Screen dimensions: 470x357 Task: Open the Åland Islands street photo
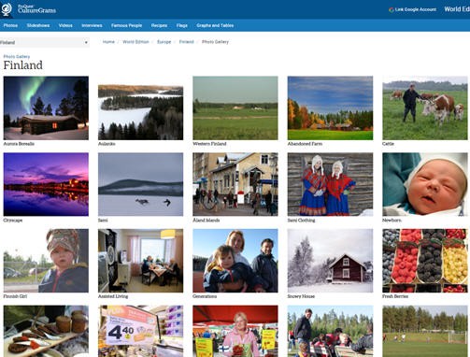(x=235, y=184)
